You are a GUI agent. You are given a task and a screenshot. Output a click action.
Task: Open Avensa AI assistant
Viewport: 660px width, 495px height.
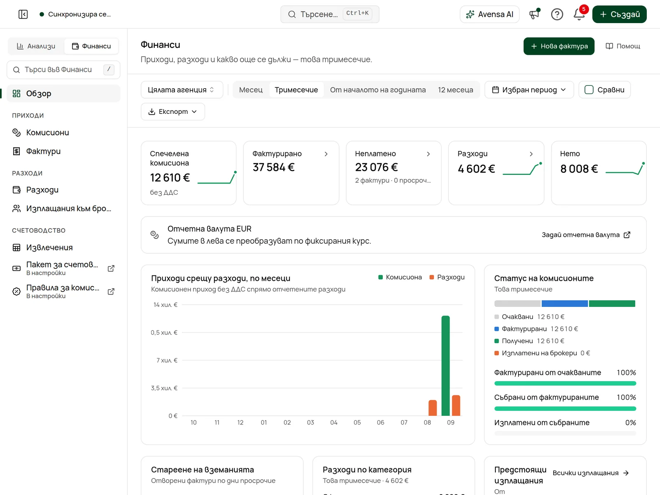pyautogui.click(x=490, y=14)
